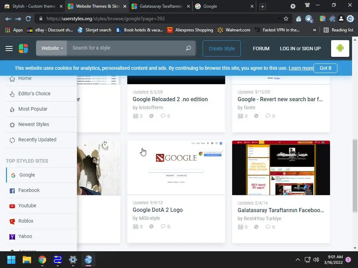Click the Galatasaray style preview thumbnail

[x=281, y=168]
